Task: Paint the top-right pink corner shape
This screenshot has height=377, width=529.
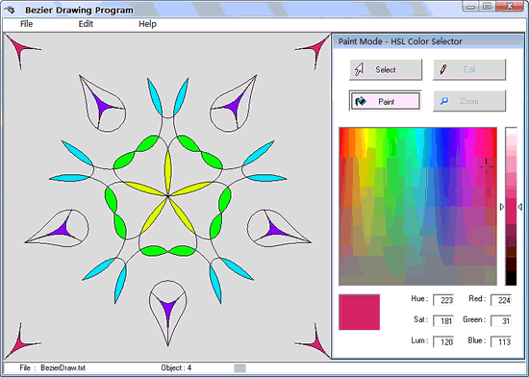Action: (x=316, y=47)
